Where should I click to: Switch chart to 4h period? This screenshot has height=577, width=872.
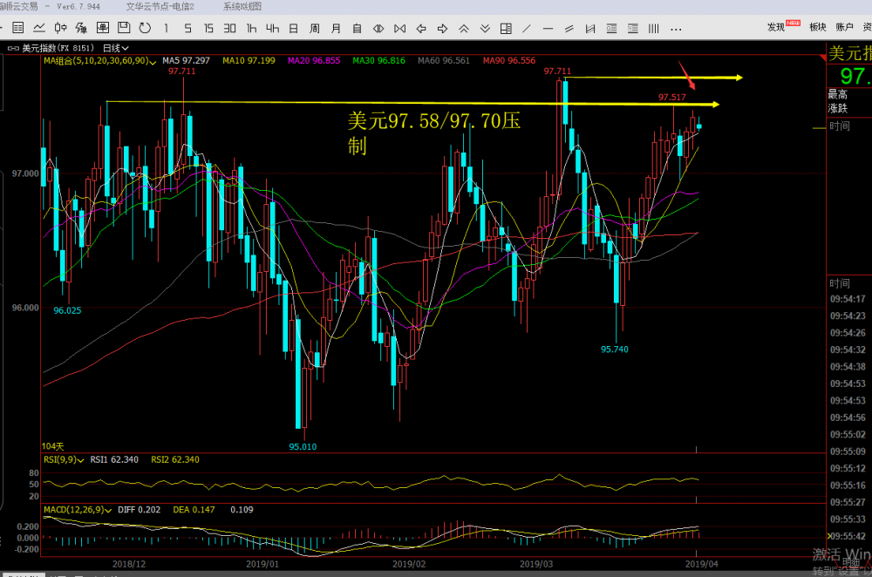pos(272,28)
